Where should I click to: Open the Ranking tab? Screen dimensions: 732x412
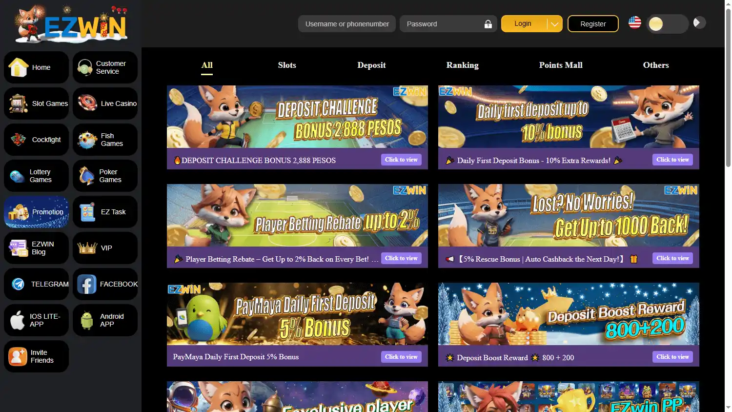pyautogui.click(x=463, y=65)
